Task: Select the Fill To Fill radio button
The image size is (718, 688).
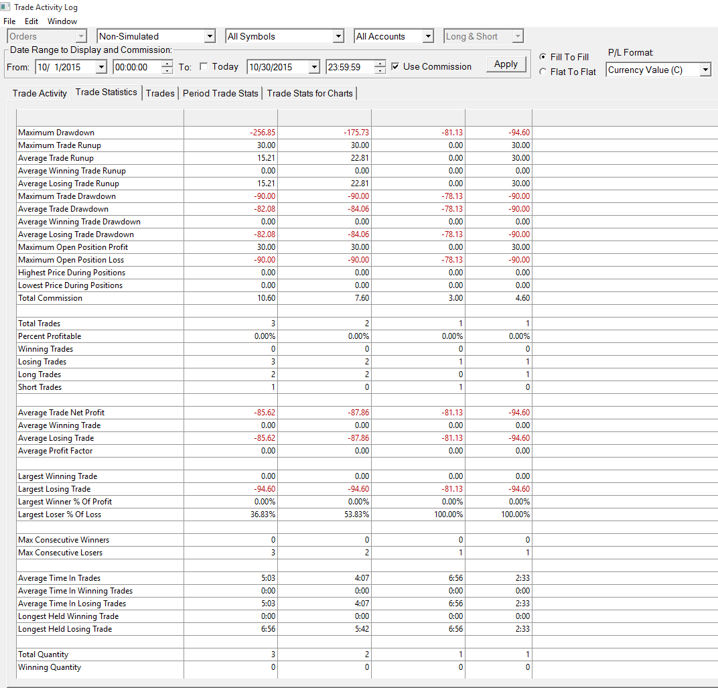Action: click(x=543, y=57)
